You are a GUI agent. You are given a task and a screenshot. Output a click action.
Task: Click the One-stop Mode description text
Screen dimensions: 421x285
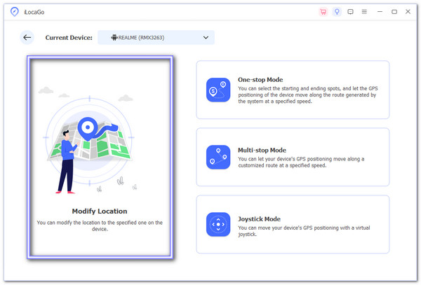[x=308, y=95]
